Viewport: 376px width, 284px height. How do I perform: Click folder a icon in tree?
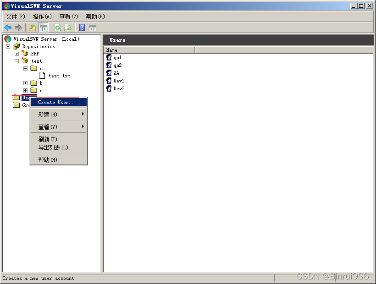34,68
